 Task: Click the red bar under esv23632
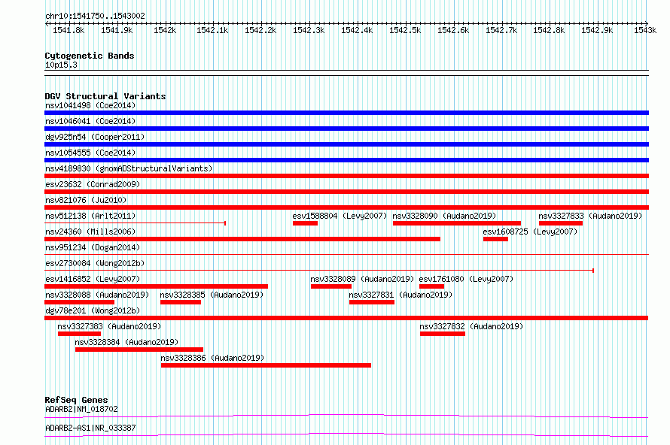pyautogui.click(x=346, y=192)
